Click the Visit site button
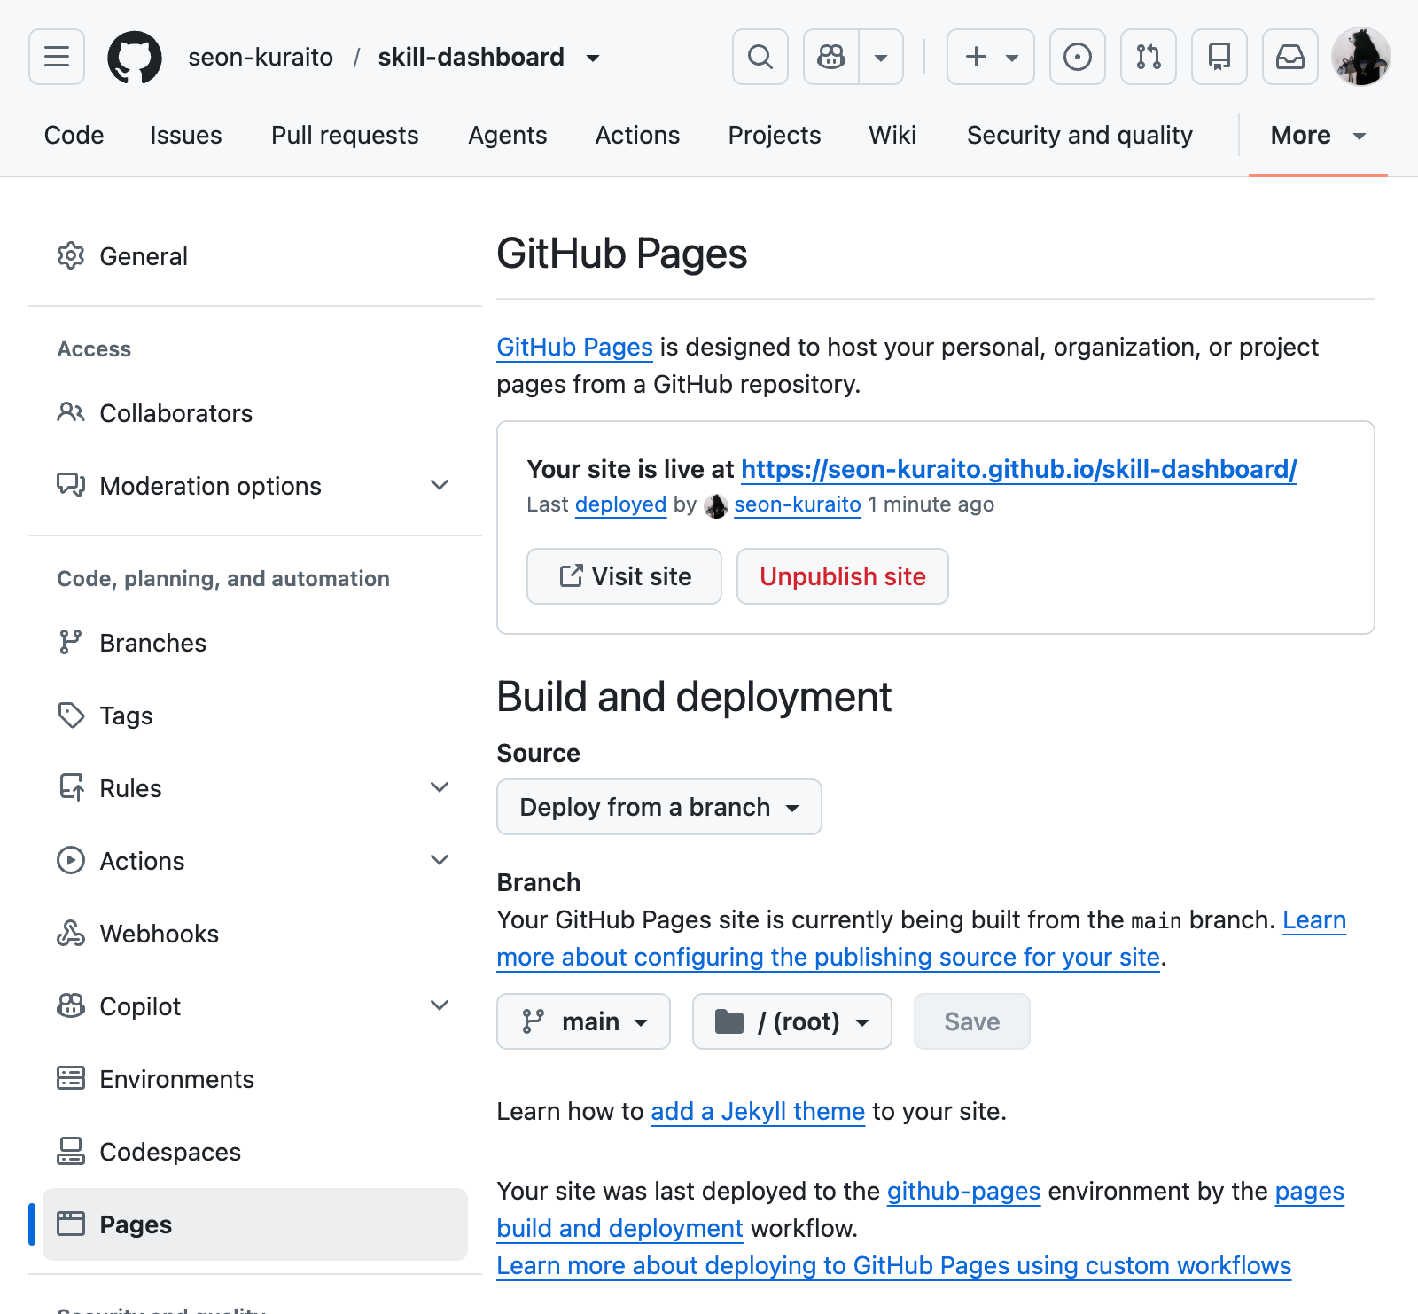1418x1314 pixels. 624,576
